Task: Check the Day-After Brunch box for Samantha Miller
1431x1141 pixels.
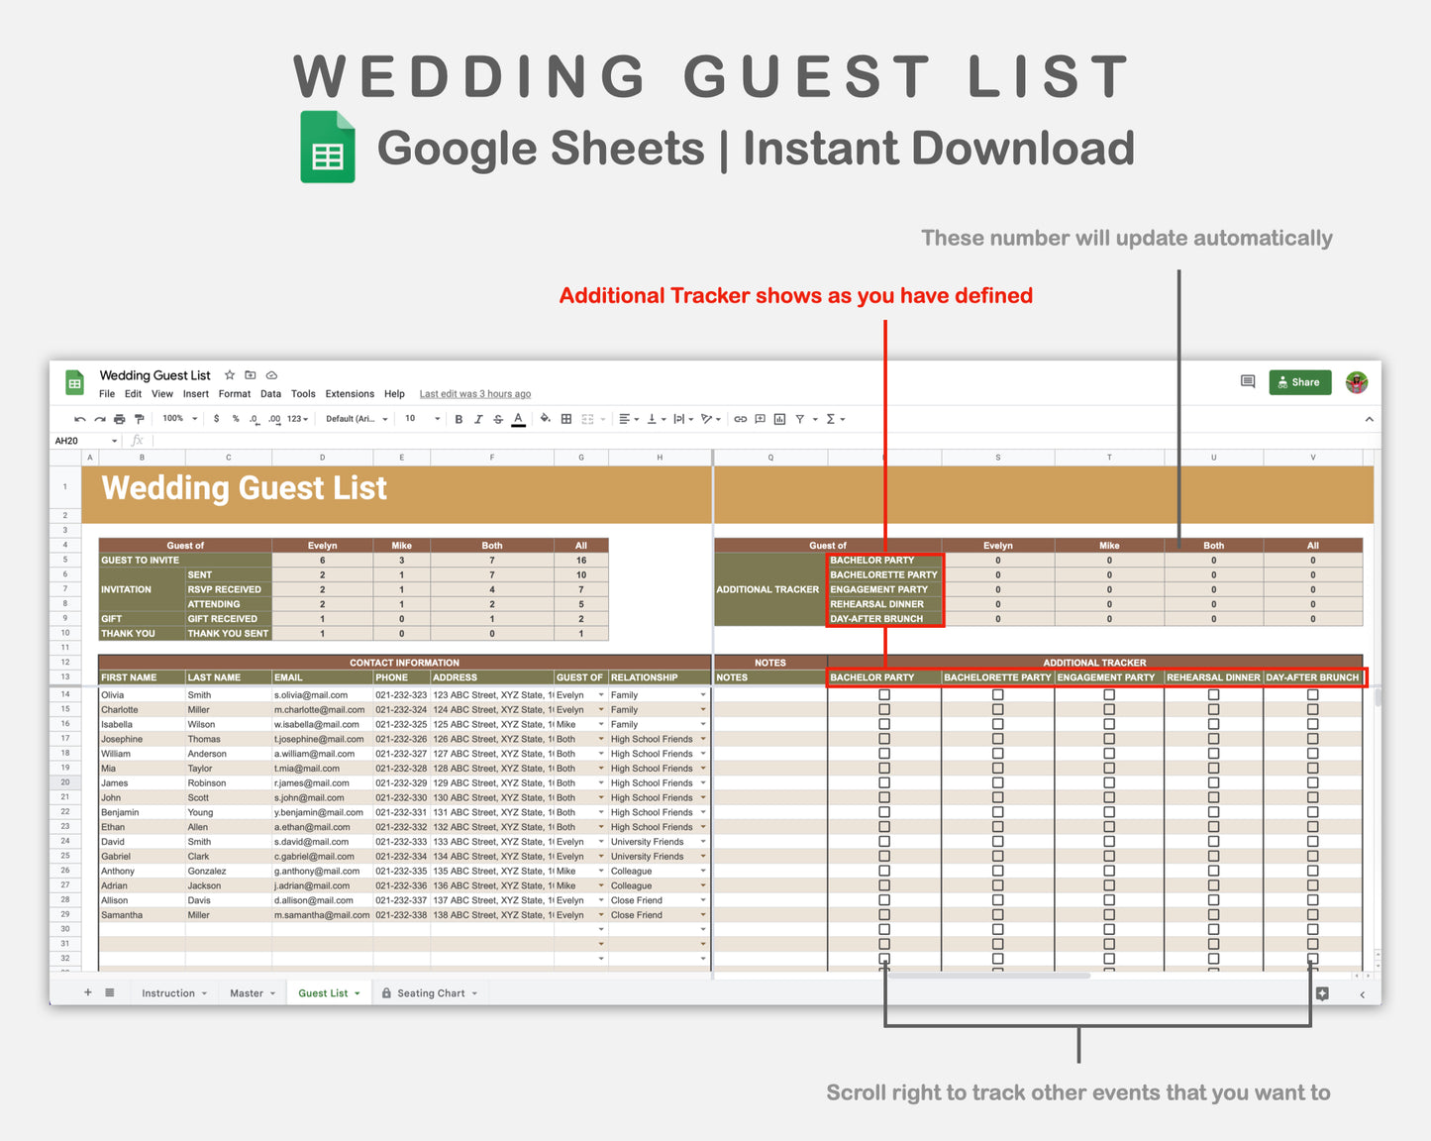Action: click(1312, 914)
